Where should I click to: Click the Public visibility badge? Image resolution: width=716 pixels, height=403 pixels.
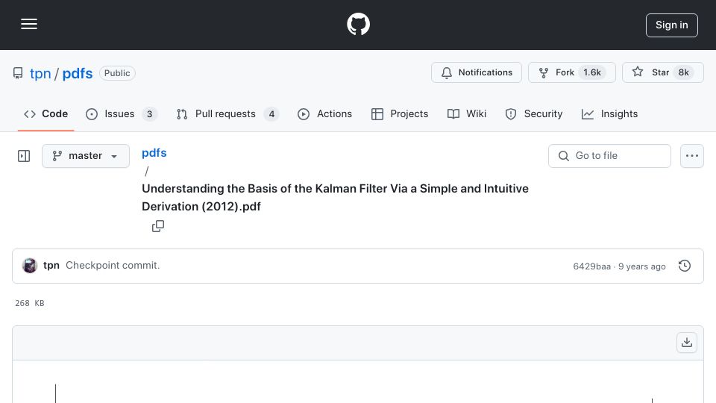pos(117,73)
